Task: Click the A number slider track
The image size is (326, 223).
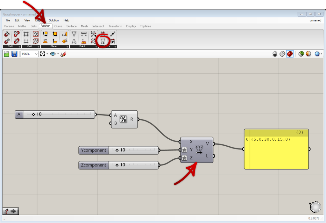Action: tap(64, 114)
